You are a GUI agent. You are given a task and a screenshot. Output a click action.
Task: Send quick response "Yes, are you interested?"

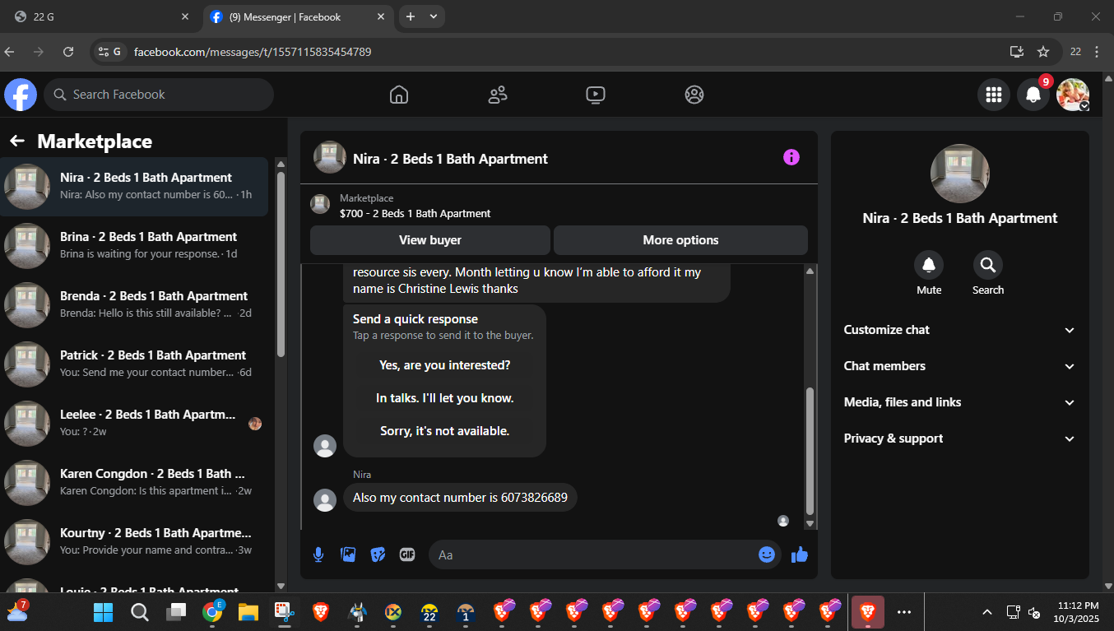[x=444, y=365]
